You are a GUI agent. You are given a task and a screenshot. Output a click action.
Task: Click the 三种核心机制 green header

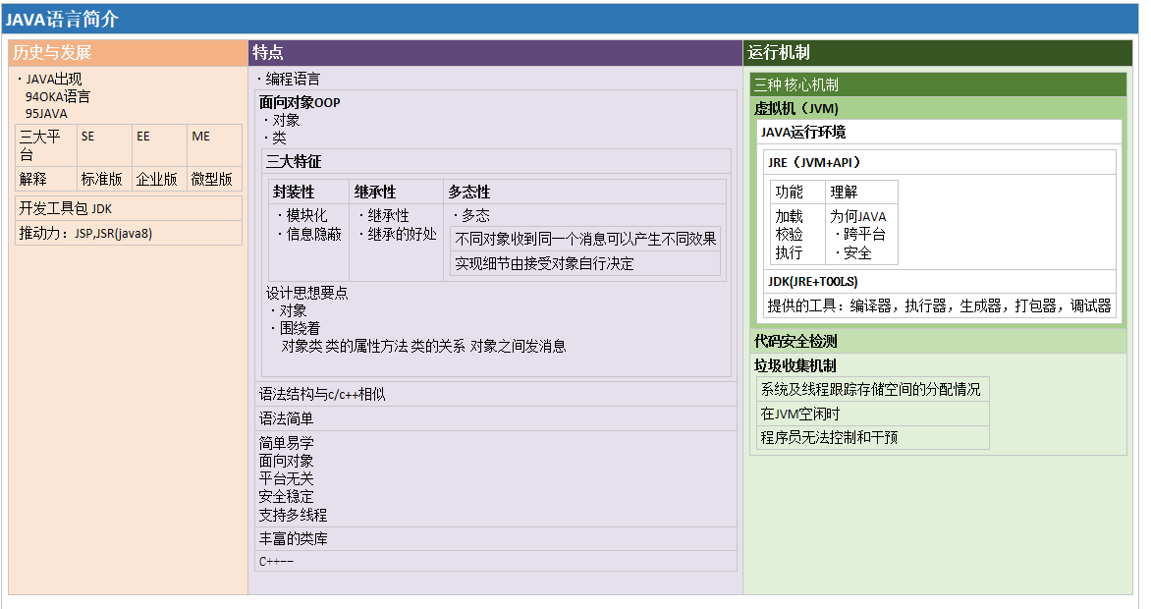[x=937, y=84]
